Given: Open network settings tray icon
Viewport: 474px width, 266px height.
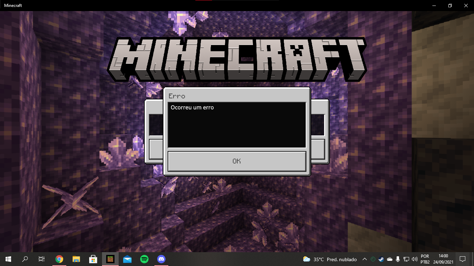Looking at the screenshot, I should 406,259.
